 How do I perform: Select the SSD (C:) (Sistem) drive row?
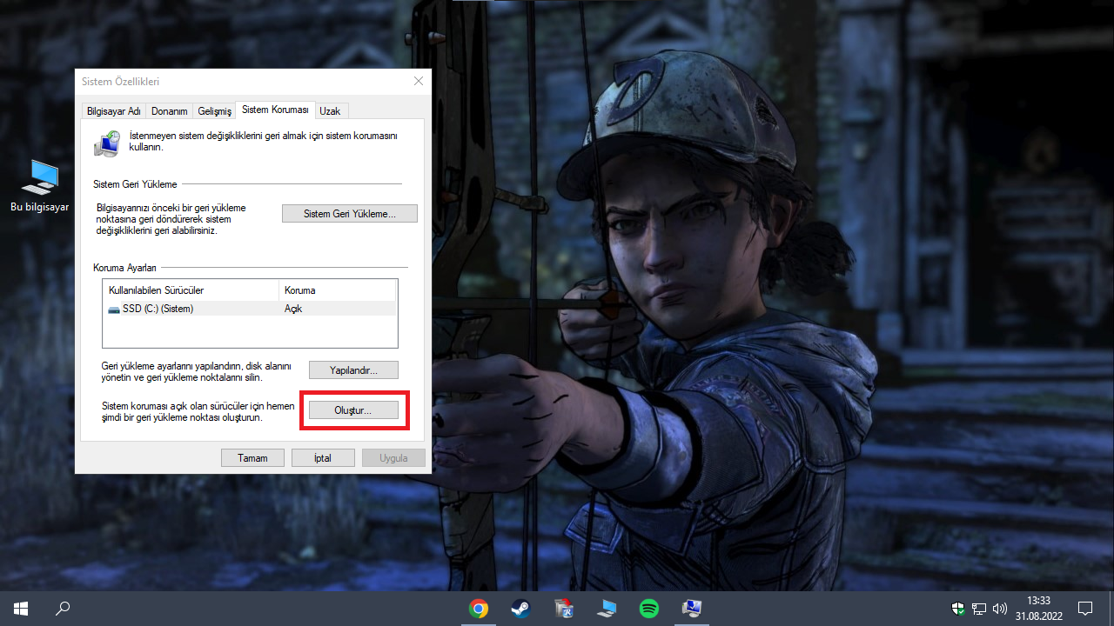(250, 309)
